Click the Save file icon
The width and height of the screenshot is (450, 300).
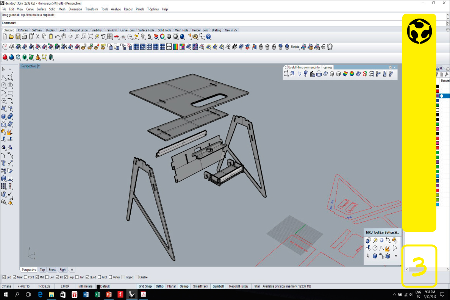(18, 37)
